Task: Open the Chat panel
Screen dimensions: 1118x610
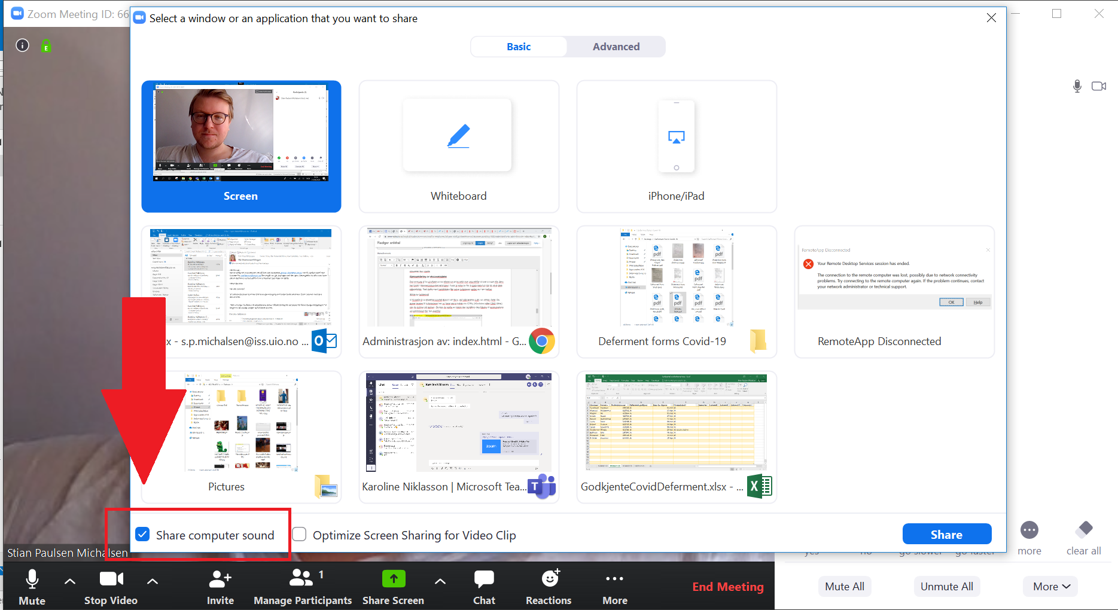Action: (484, 587)
